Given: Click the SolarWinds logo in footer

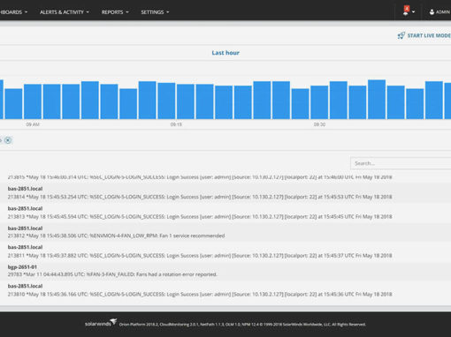Looking at the screenshot, I should point(101,323).
